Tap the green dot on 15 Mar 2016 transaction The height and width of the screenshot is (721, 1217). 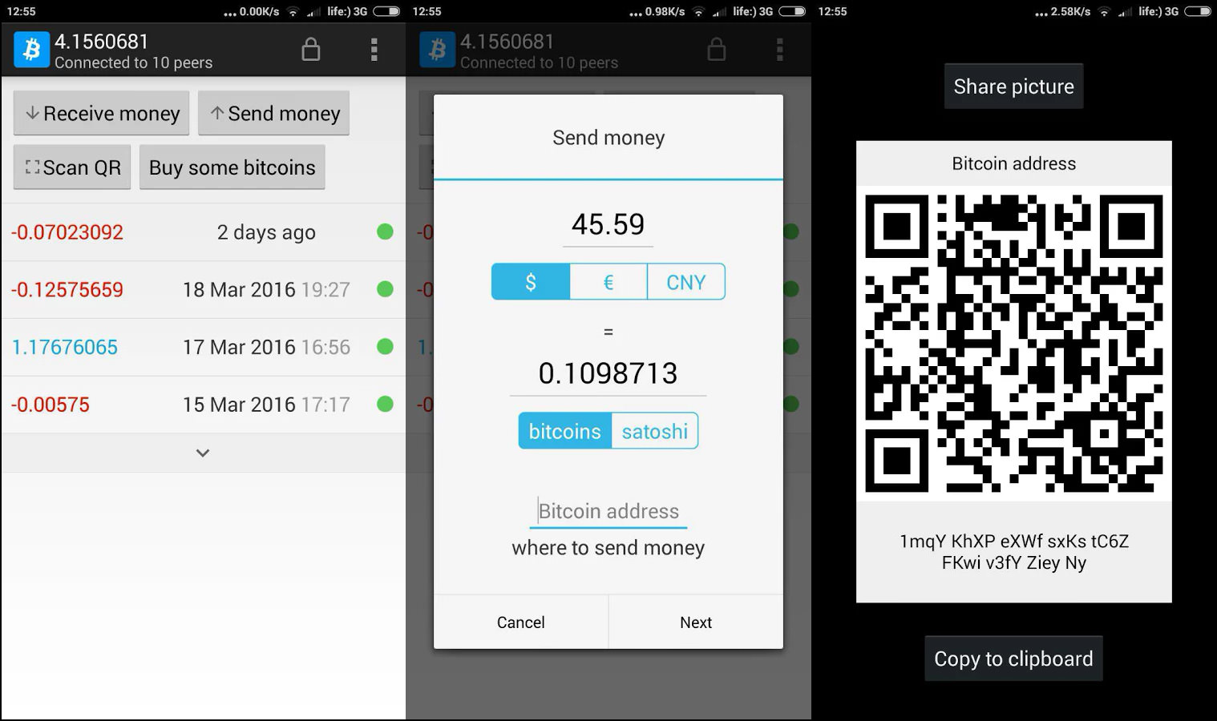pyautogui.click(x=385, y=404)
